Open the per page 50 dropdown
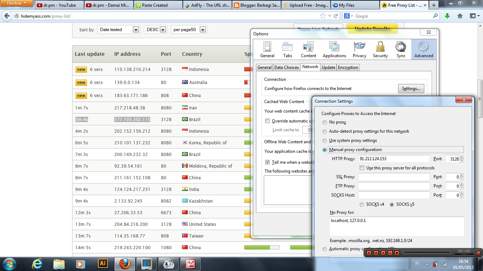 pyautogui.click(x=189, y=30)
